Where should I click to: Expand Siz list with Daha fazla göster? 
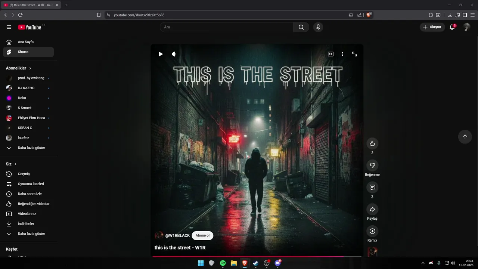[x=28, y=234]
